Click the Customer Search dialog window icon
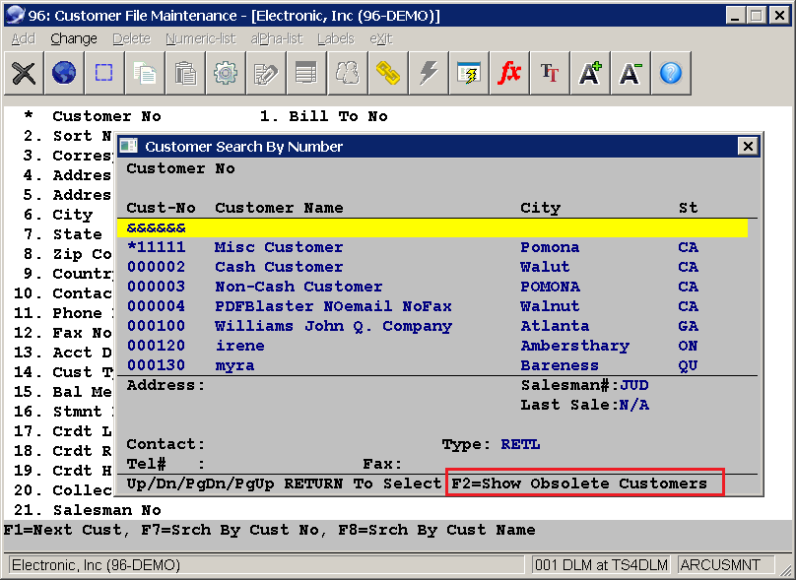The image size is (796, 580). (x=129, y=146)
